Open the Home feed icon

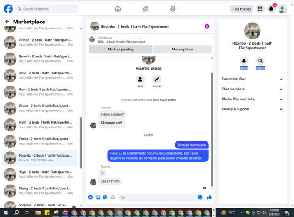tap(118, 9)
